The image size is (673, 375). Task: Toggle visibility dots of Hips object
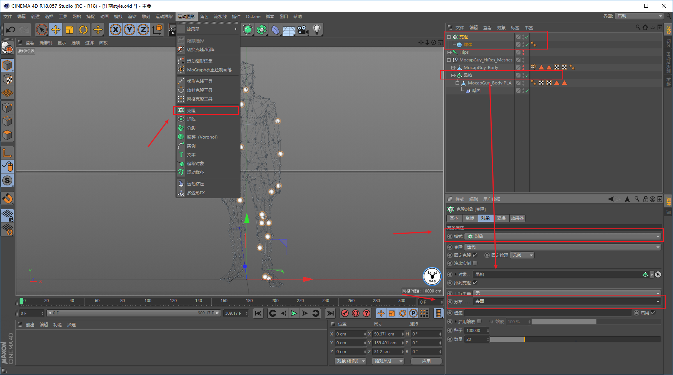(523, 52)
